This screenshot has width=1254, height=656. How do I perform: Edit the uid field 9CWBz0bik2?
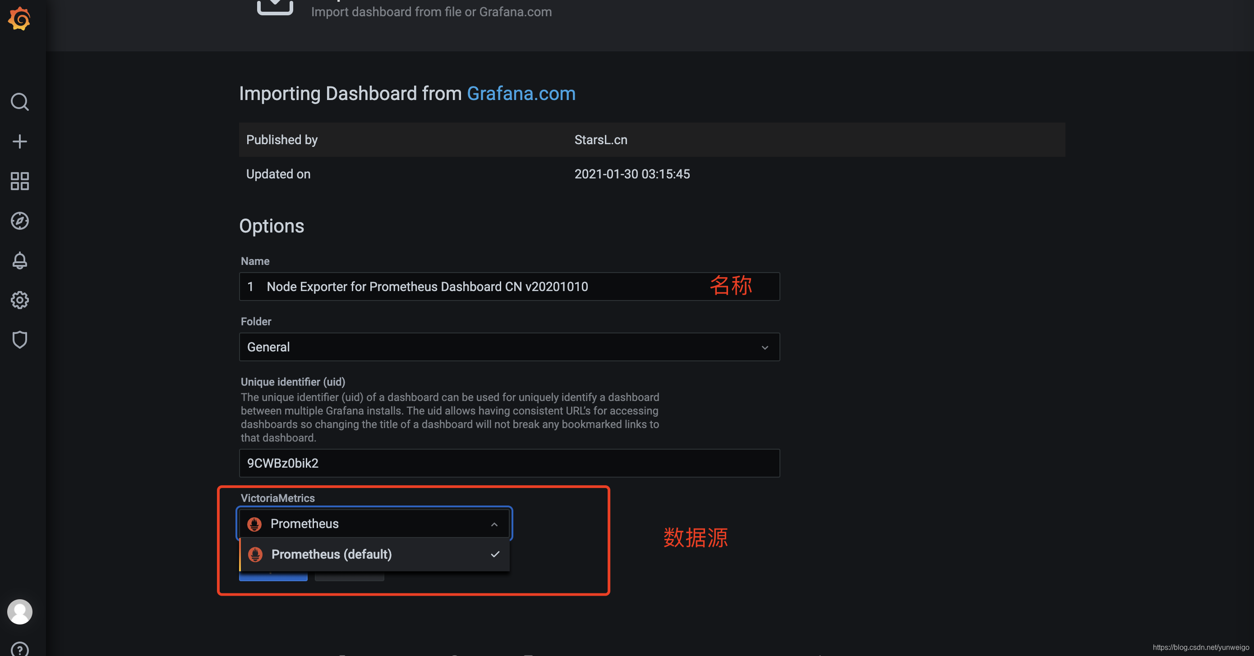click(x=509, y=463)
